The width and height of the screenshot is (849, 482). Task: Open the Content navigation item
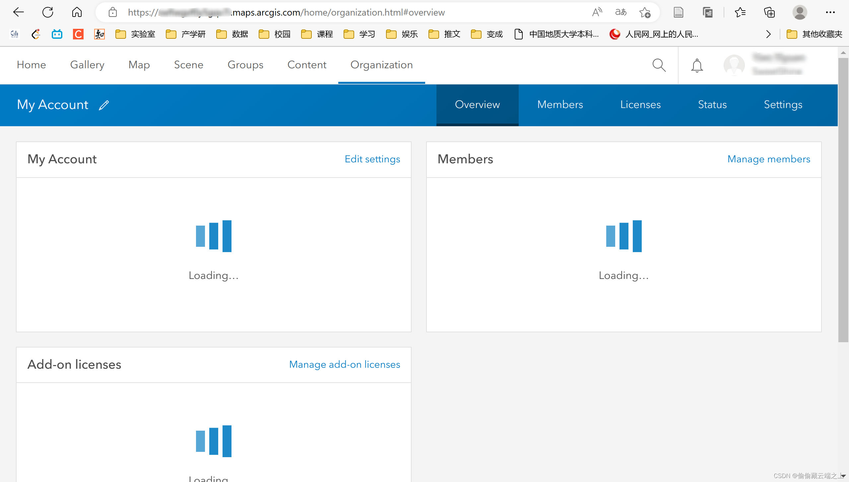click(307, 65)
